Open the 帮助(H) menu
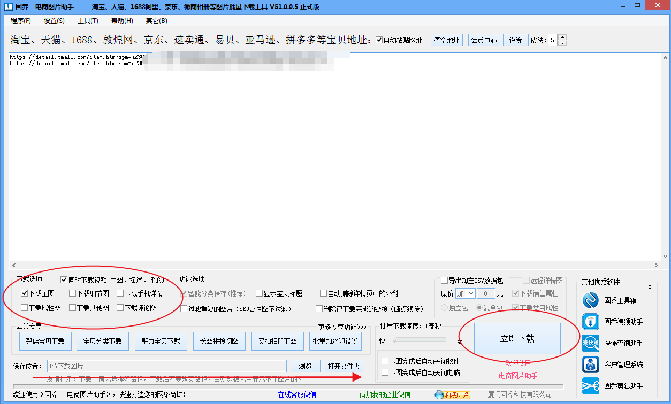The height and width of the screenshot is (404, 671). (x=122, y=21)
